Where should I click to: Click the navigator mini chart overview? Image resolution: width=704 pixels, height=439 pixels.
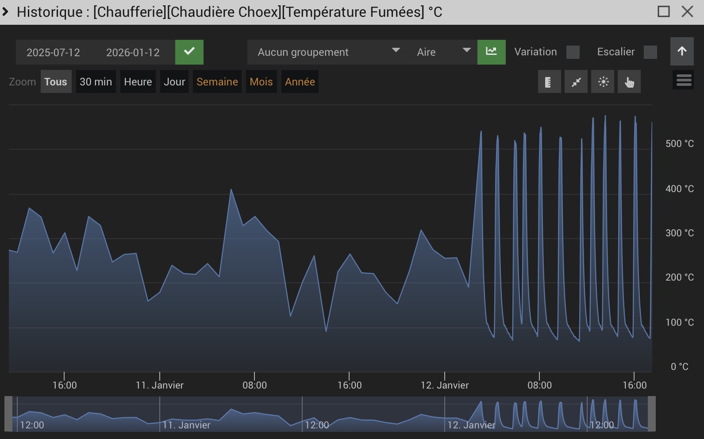[330, 414]
